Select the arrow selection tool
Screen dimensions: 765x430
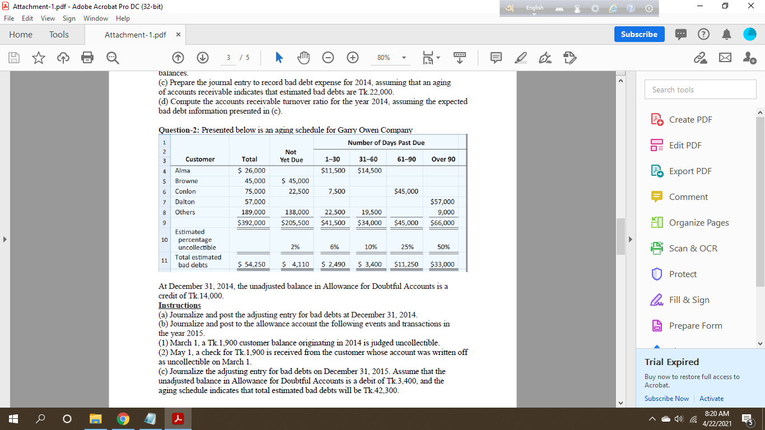(279, 58)
